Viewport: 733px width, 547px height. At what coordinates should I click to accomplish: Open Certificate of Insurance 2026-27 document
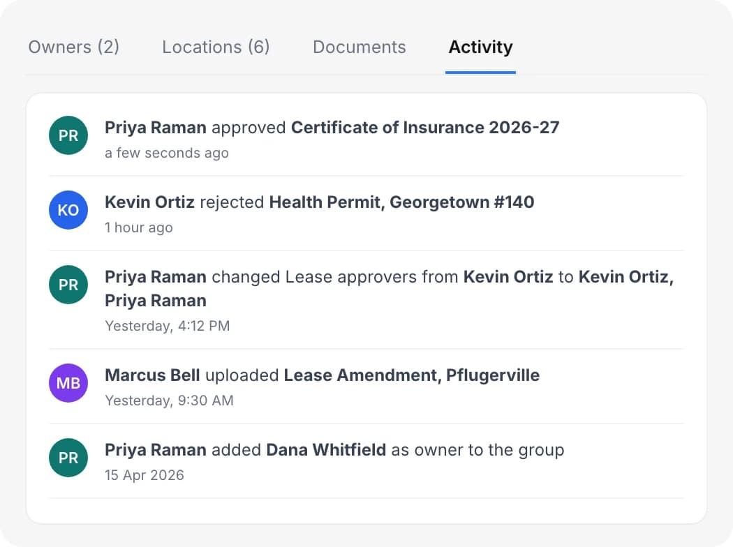[425, 128]
